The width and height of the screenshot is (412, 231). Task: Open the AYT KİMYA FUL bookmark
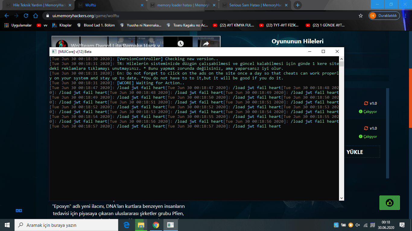[x=233, y=25]
